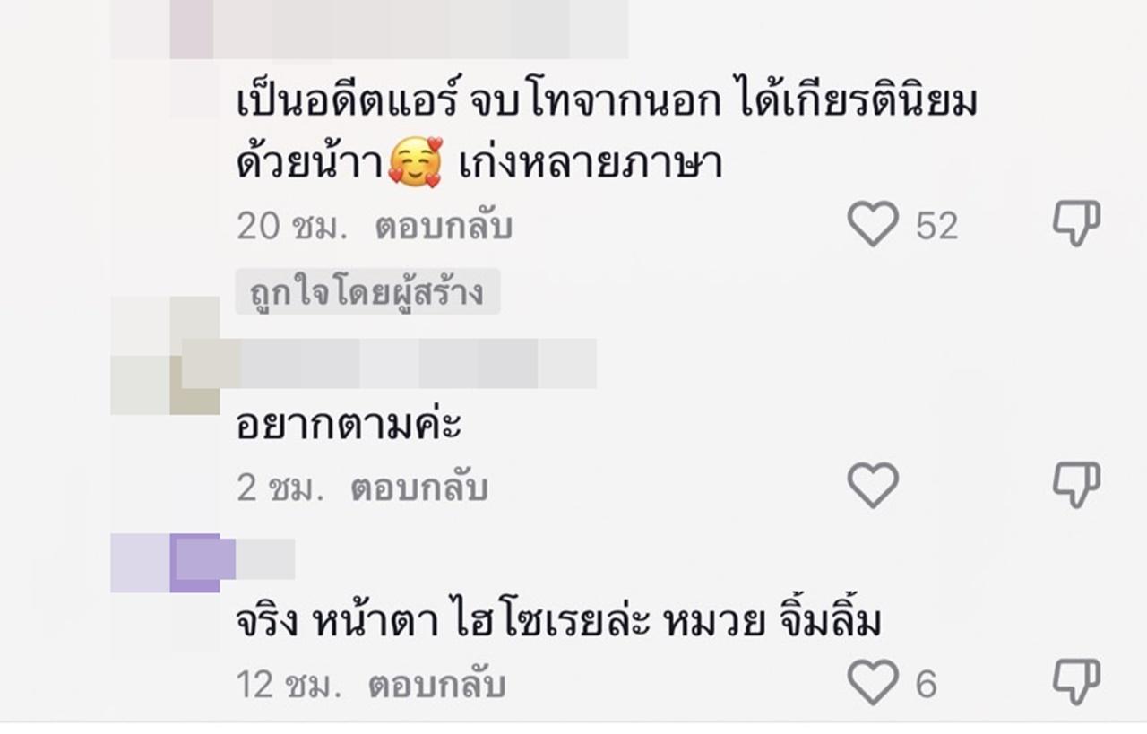Screen dimensions: 1147x734
Task: View the second commenter's avatar
Action: [165, 356]
